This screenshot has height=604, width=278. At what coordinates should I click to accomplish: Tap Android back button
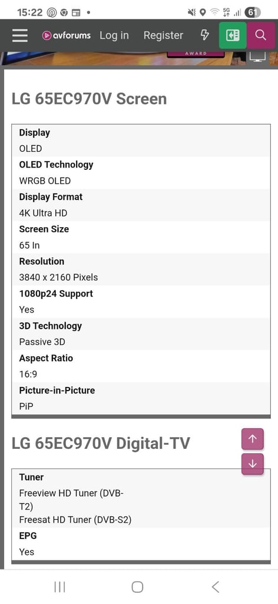click(216, 587)
